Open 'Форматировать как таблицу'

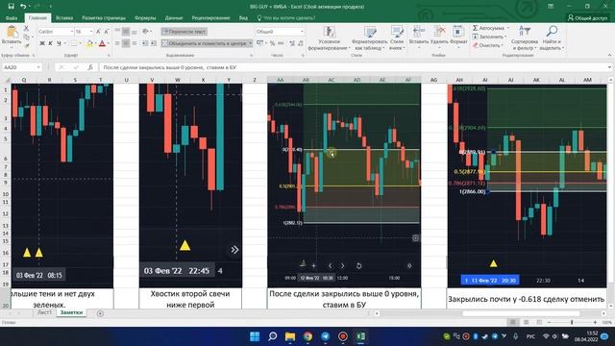coord(369,38)
